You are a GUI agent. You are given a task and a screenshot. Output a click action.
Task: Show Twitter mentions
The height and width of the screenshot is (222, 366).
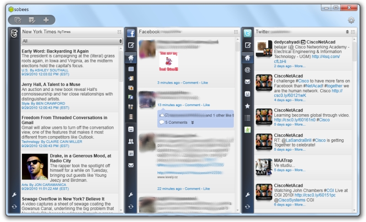(x=248, y=69)
